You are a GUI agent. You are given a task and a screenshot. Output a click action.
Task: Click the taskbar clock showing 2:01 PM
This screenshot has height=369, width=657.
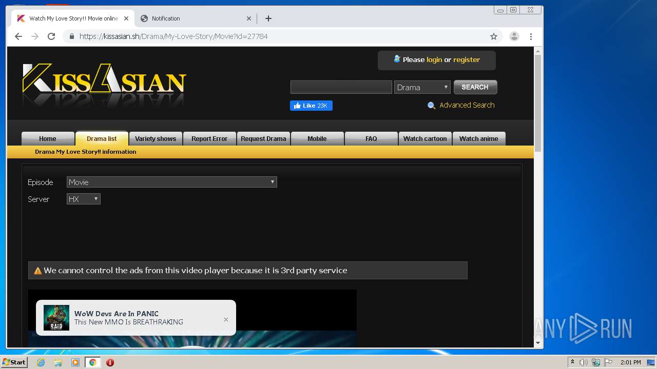pyautogui.click(x=630, y=362)
